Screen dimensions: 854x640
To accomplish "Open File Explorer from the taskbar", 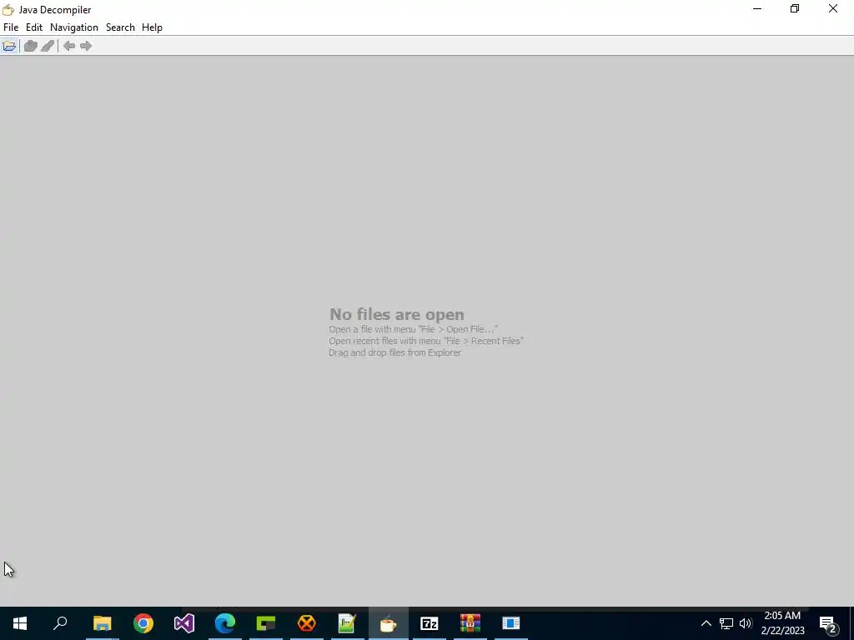I will coord(102,623).
